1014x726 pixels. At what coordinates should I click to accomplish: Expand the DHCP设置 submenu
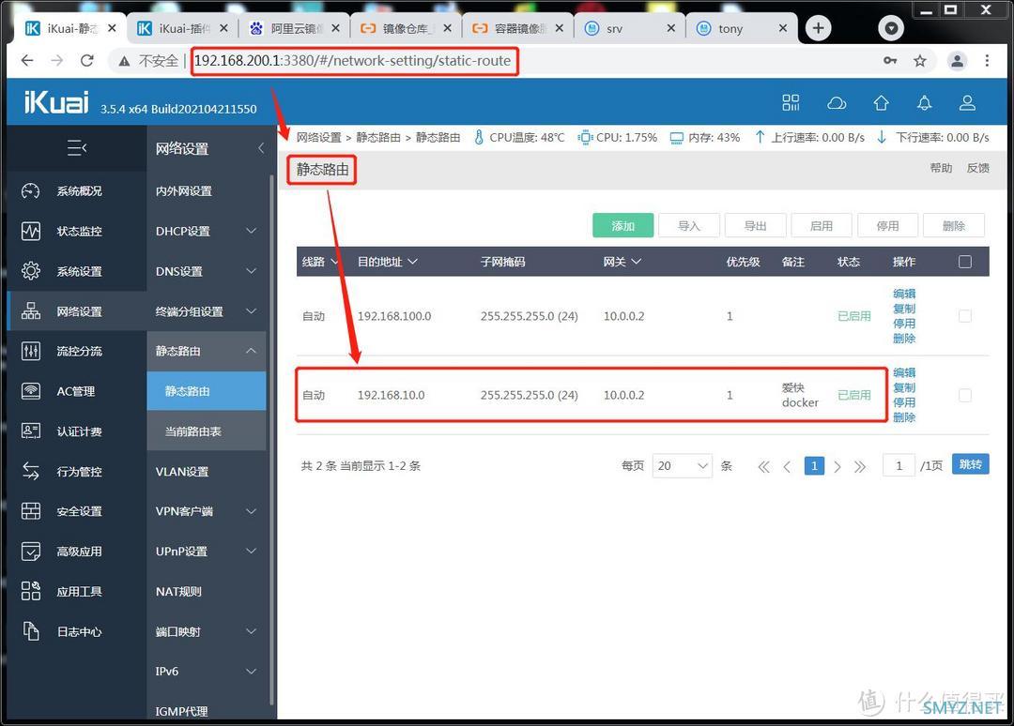pos(251,231)
